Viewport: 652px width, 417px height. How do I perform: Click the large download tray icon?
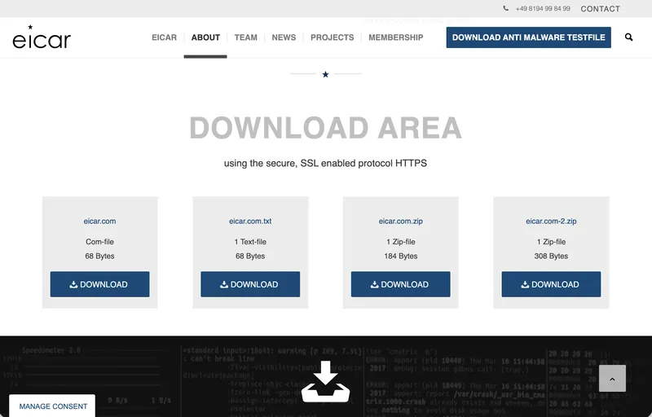point(325,381)
